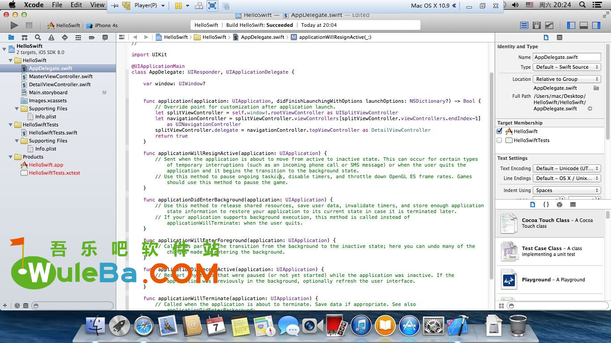Open the Text Encoding dropdown
Screen dimensions: 611x343
click(x=567, y=168)
